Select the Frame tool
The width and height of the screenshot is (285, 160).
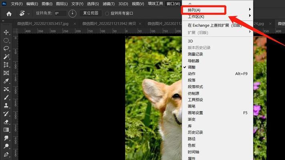[x=6, y=73]
